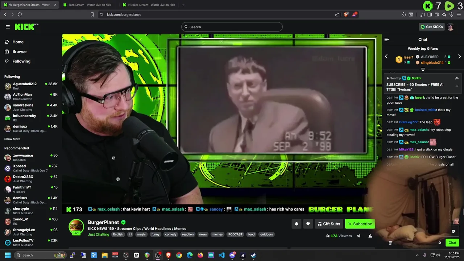464x261 pixels.
Task: Open the emote picker in chat
Action: 453,231
